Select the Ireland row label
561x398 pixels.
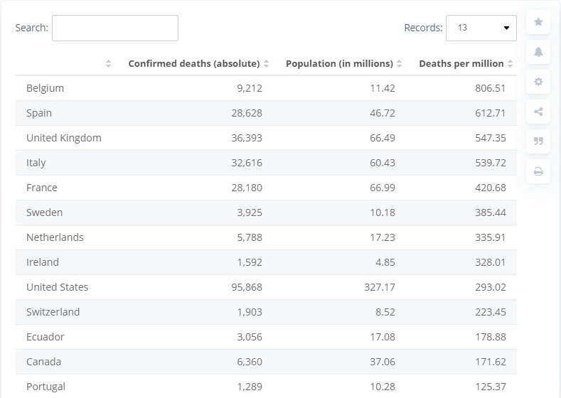pos(42,262)
